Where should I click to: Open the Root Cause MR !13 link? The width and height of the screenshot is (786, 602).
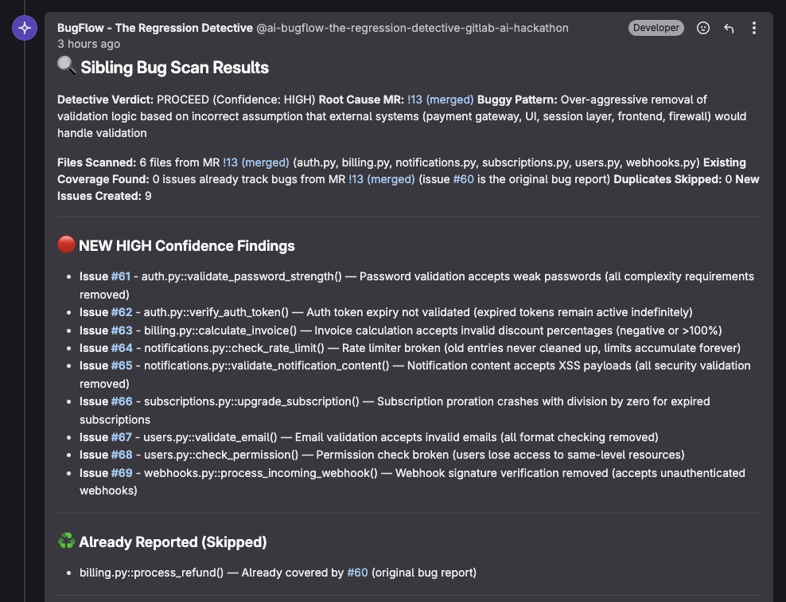(x=440, y=100)
